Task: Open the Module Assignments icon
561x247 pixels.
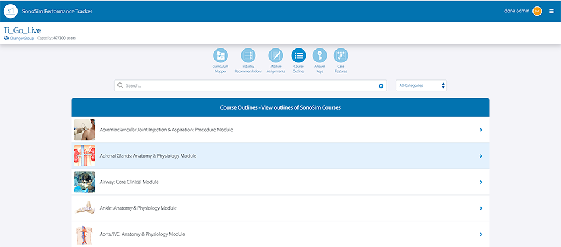Action: click(x=275, y=55)
